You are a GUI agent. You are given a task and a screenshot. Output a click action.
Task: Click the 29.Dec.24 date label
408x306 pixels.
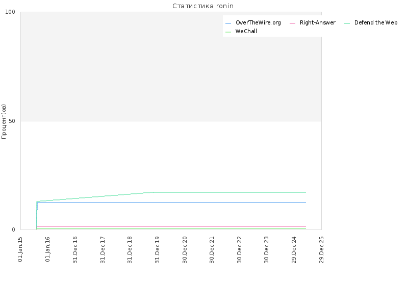(x=294, y=250)
